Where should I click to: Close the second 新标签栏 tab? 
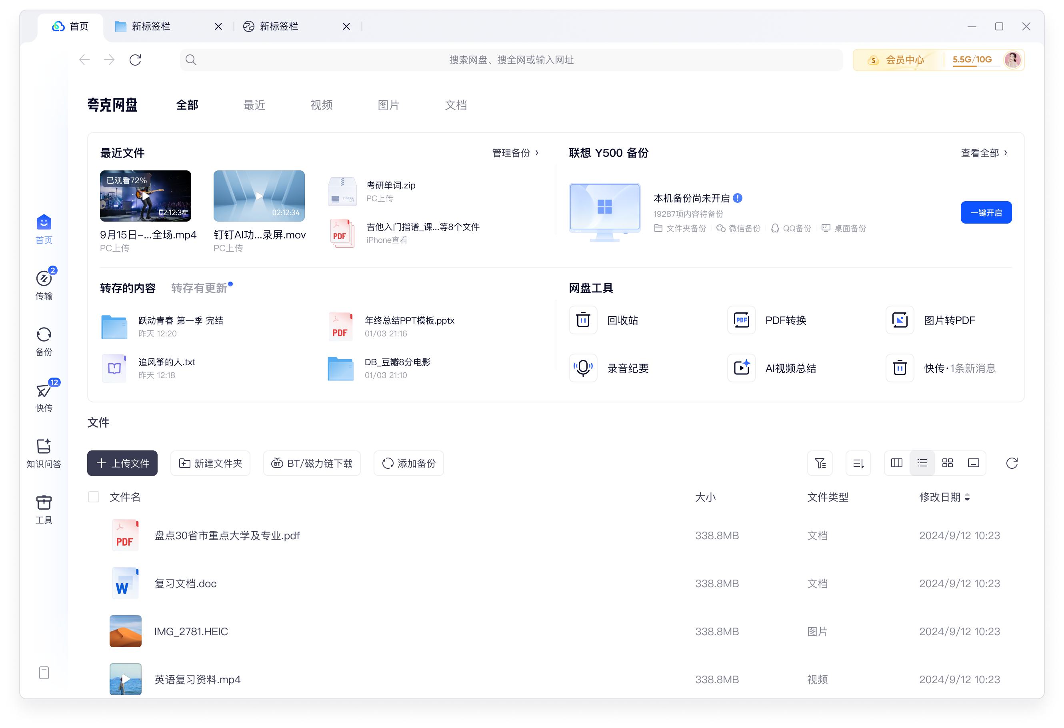(346, 26)
